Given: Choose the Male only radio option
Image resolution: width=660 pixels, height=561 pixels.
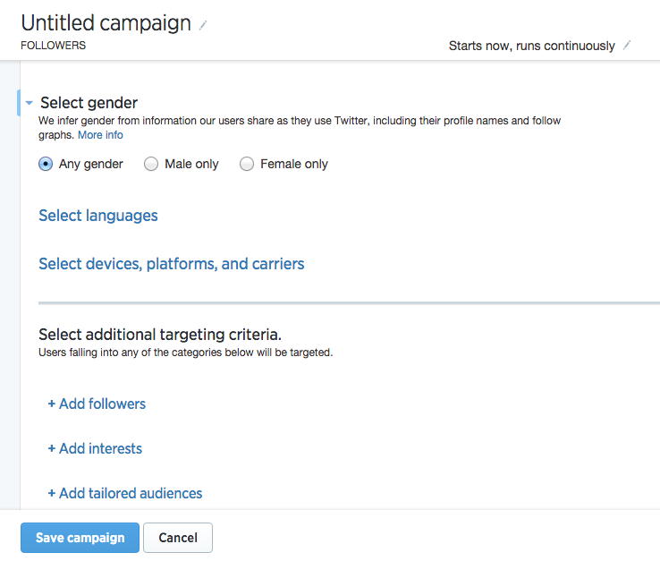Looking at the screenshot, I should click(151, 164).
